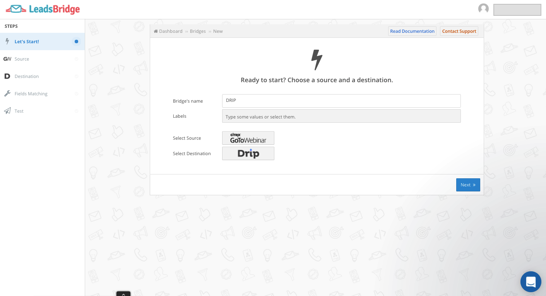Screen dimensions: 546x296
Task: Click the large lightning bolt icon
Action: tap(317, 60)
